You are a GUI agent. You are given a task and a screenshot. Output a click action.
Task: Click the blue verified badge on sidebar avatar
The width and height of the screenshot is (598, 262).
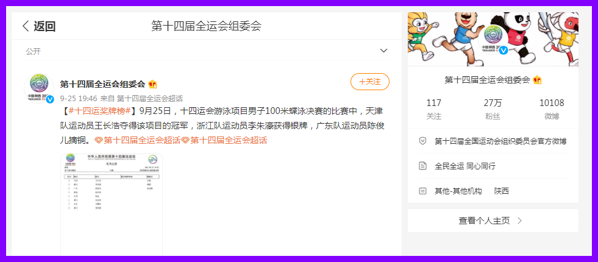coord(504,50)
